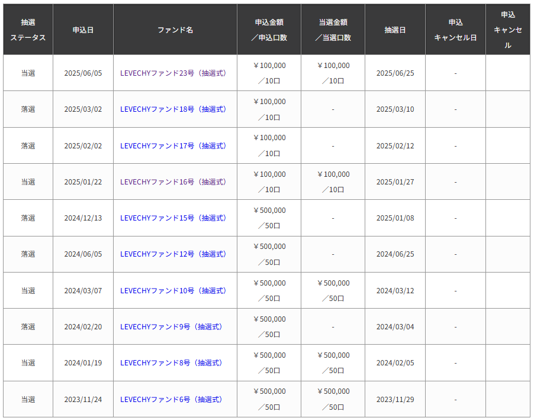Click lottery date 2025/01/27
534x418 pixels.
click(395, 182)
